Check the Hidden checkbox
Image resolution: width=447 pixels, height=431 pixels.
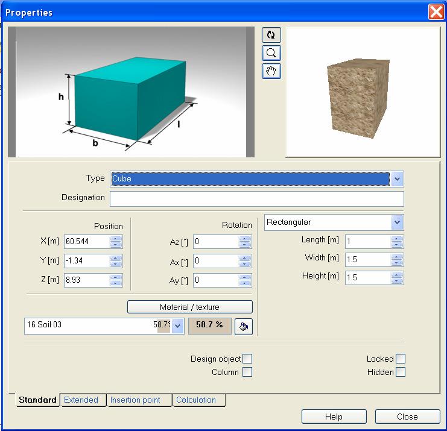click(x=401, y=372)
